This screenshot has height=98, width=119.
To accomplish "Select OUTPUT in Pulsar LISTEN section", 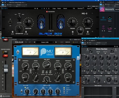I will pyautogui.click(x=64, y=88).
